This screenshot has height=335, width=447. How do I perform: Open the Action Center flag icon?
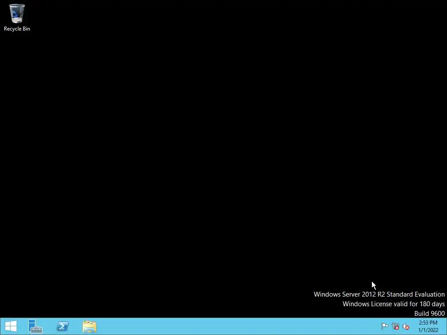385,326
